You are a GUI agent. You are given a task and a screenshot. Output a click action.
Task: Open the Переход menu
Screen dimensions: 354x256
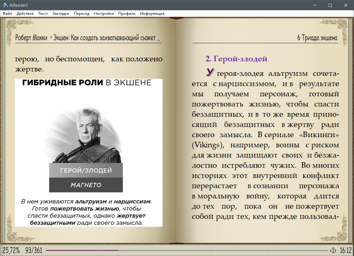tap(82, 13)
